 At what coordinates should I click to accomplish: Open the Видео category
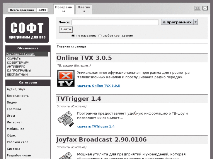[12, 102]
